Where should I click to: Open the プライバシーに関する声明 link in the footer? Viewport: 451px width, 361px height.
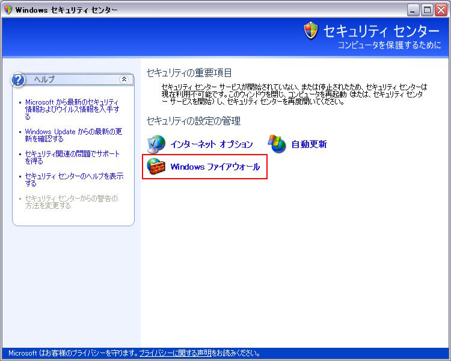click(x=176, y=353)
